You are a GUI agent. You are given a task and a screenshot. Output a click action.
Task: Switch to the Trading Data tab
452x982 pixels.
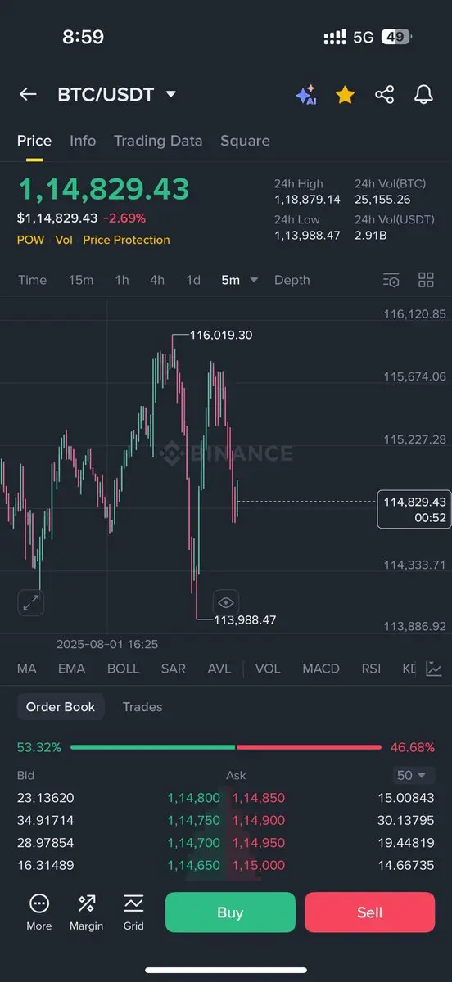point(158,141)
